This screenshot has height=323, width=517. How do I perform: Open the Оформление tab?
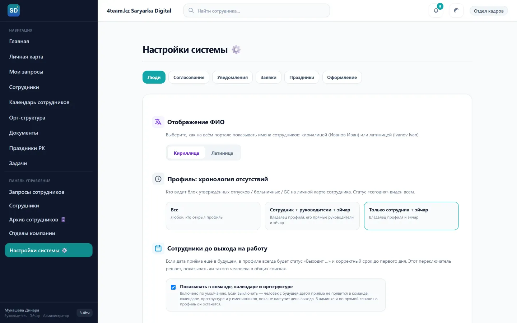point(342,77)
